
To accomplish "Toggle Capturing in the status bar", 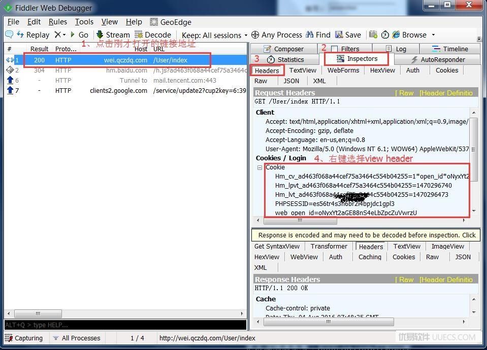I will 23,338.
